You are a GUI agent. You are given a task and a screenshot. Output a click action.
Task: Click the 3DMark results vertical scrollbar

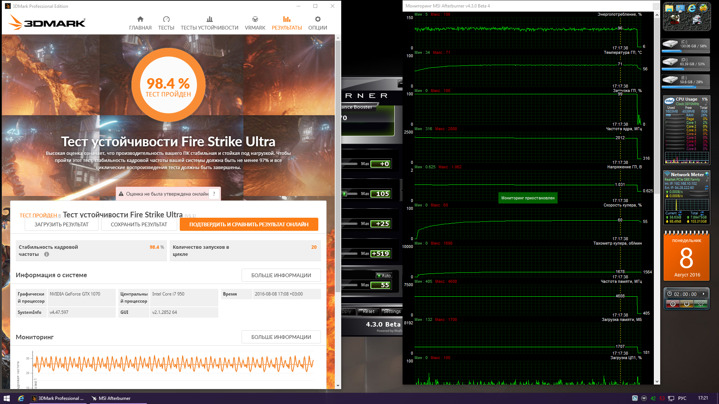coord(338,165)
